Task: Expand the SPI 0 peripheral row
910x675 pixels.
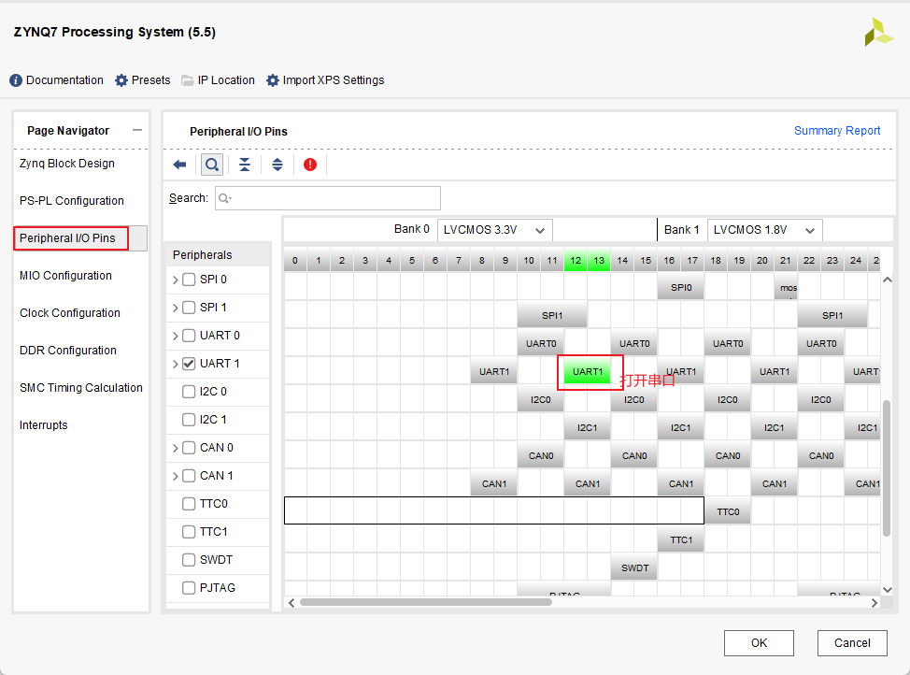Action: click(176, 280)
